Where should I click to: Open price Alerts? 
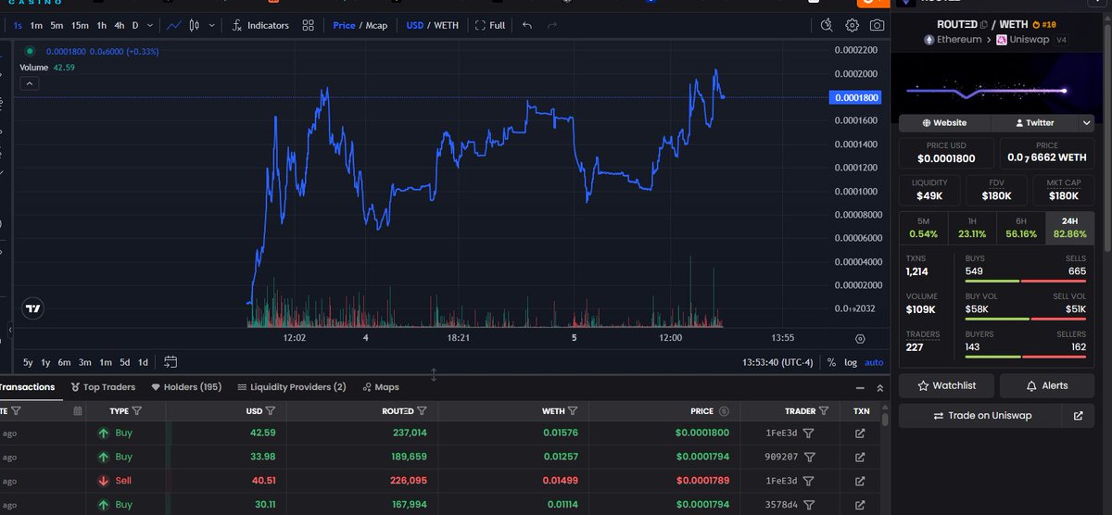1047,385
